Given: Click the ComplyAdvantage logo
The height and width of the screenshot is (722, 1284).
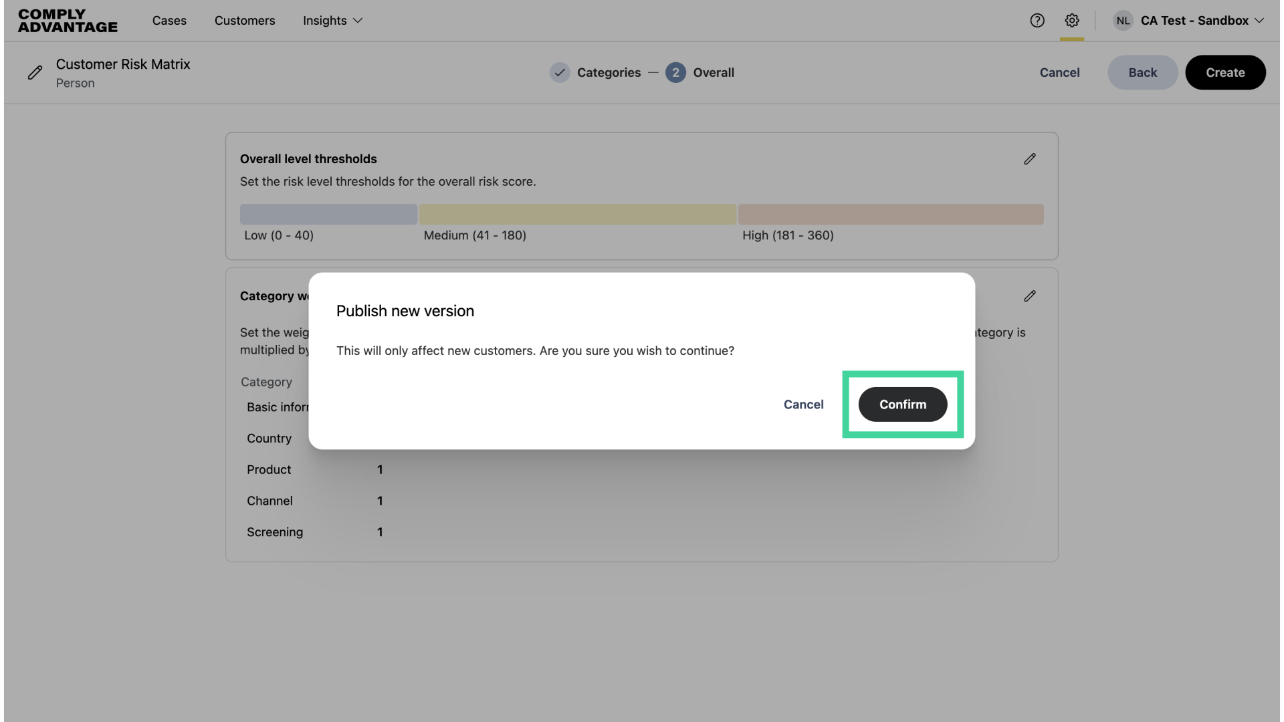Looking at the screenshot, I should tap(67, 21).
